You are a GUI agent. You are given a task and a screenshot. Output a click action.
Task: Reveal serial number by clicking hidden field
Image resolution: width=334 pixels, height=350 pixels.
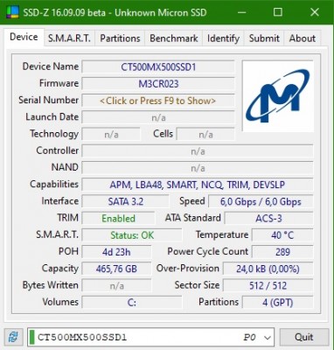(158, 101)
